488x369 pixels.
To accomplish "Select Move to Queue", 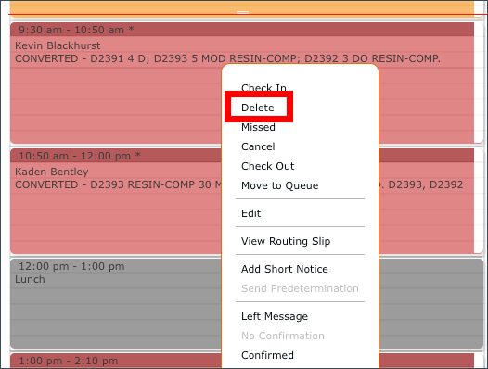I will [x=280, y=185].
